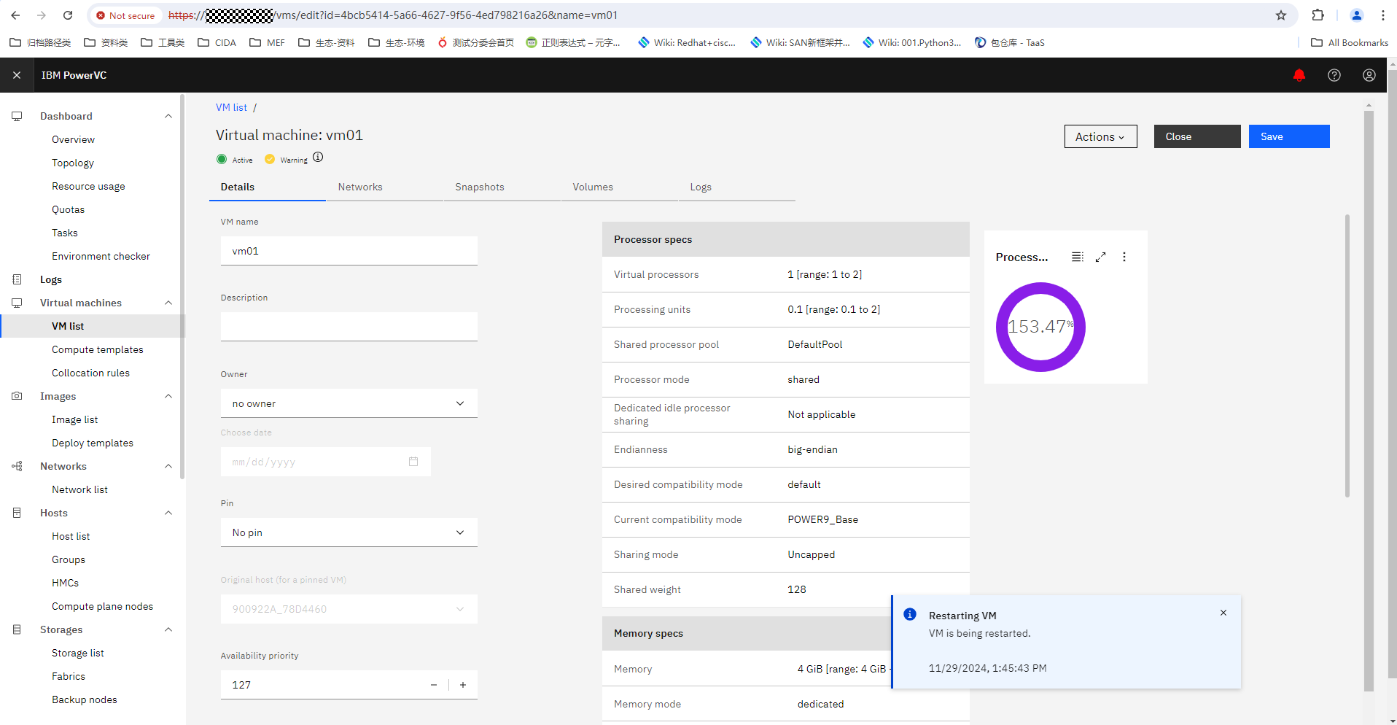Screen dimensions: 1397x725
Task: Open Backup nodes in sidebar
Action: coord(85,699)
